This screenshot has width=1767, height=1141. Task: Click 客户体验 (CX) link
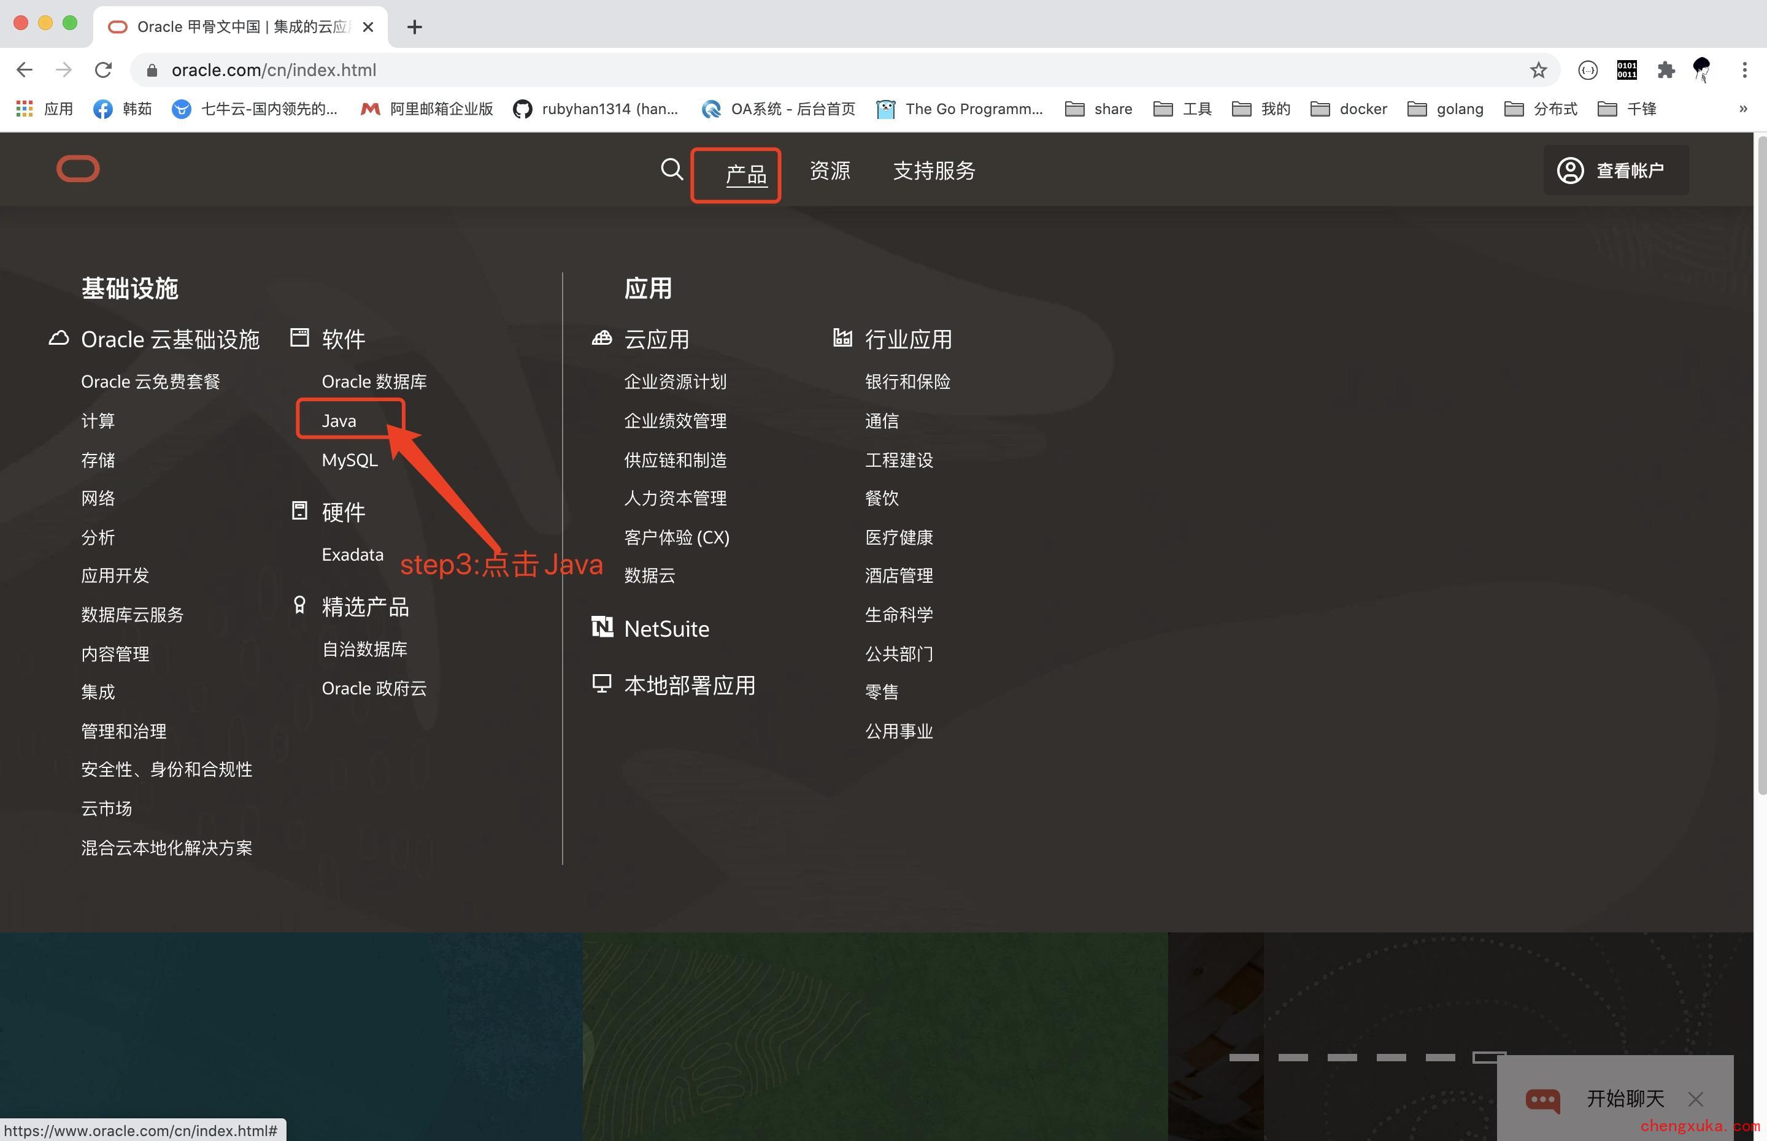pos(676,537)
